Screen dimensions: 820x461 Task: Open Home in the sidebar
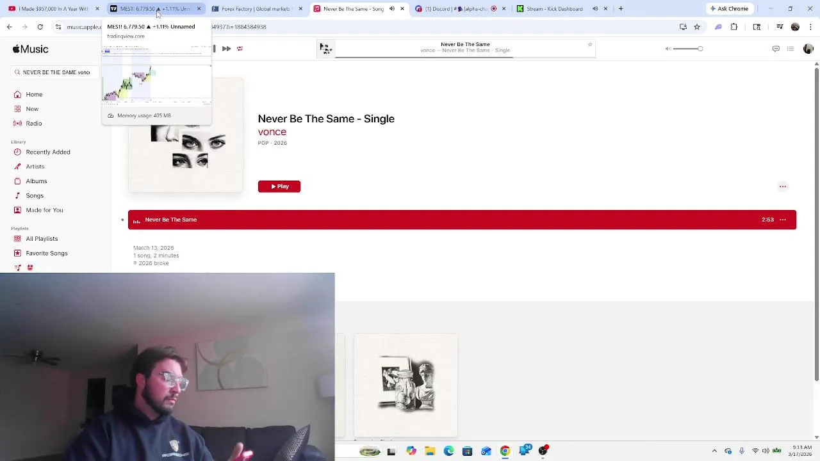point(34,95)
